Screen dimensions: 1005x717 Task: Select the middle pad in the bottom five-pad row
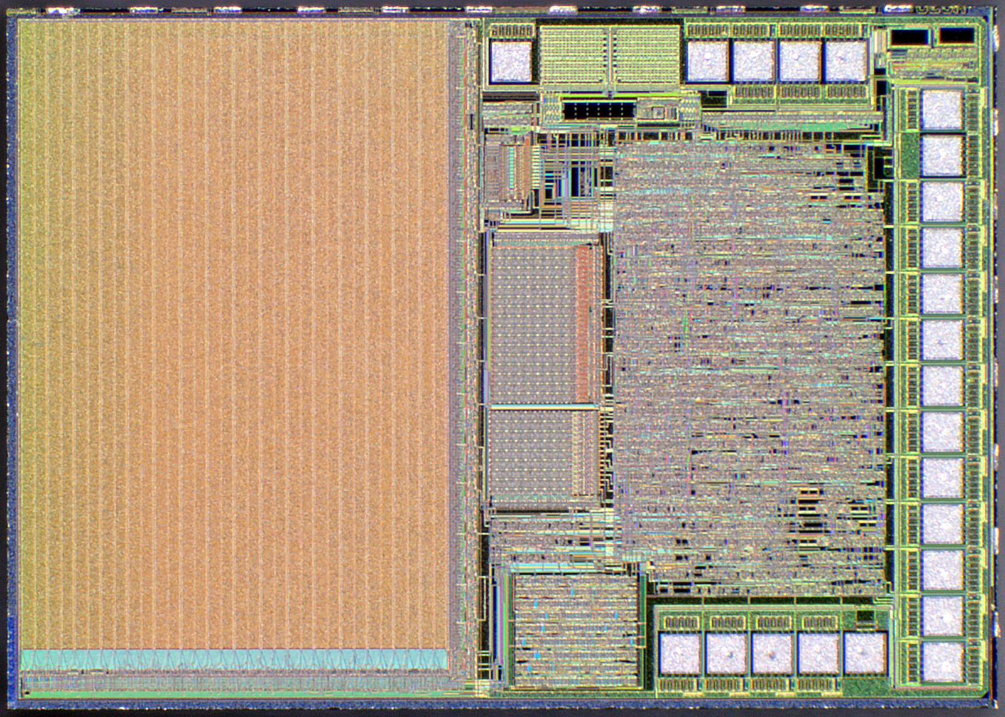click(773, 653)
